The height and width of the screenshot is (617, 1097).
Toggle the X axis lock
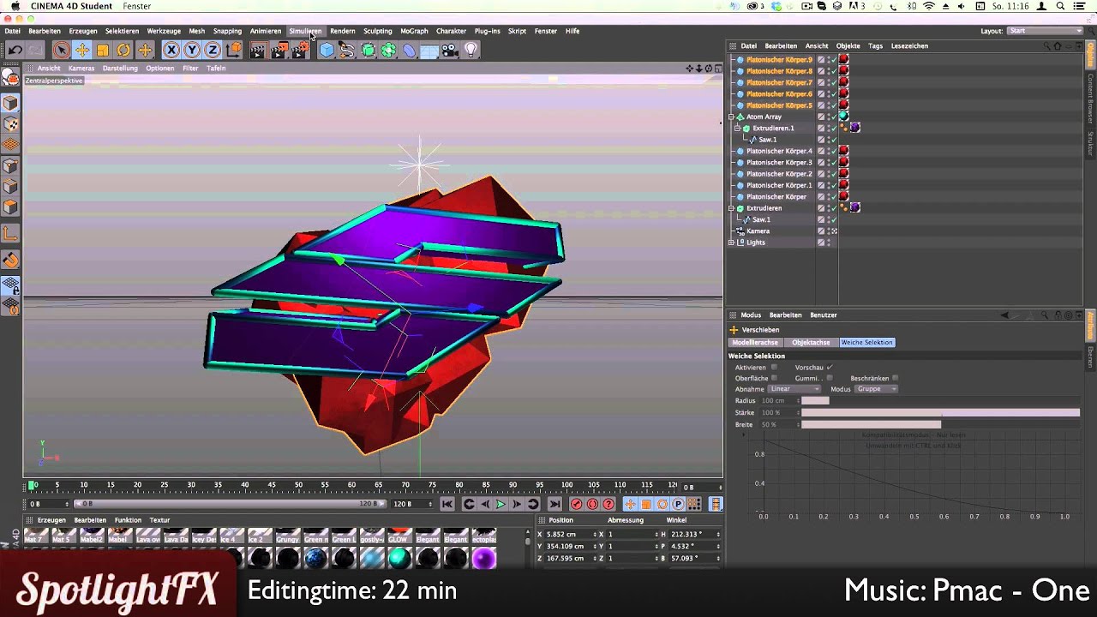171,50
